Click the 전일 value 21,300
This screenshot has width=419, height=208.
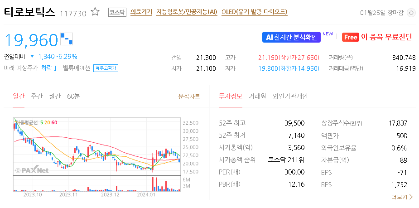(206, 58)
